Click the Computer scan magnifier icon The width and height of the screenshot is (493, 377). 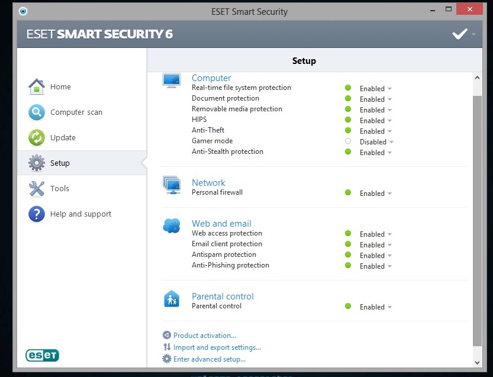(x=37, y=112)
